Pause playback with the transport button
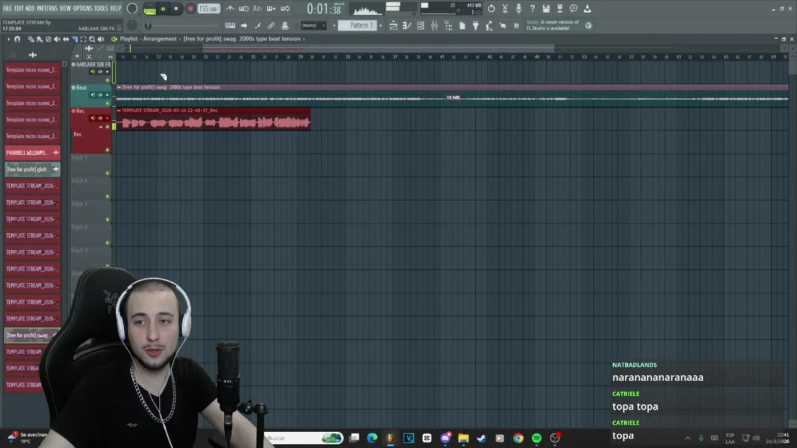This screenshot has height=448, width=797. [x=163, y=9]
